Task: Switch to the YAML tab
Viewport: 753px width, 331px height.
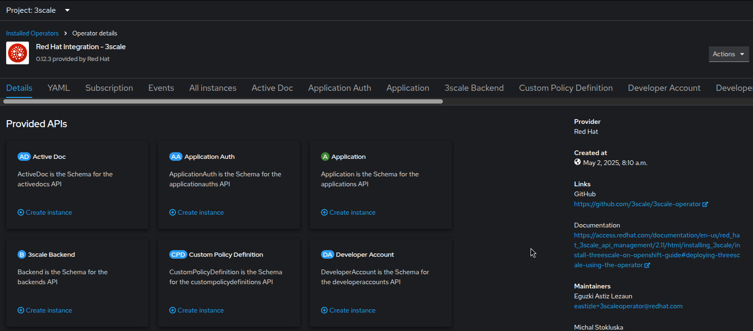Action: (x=59, y=88)
